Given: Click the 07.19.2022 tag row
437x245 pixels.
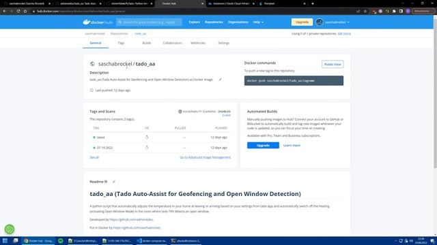Looking at the screenshot, I should (160, 148).
